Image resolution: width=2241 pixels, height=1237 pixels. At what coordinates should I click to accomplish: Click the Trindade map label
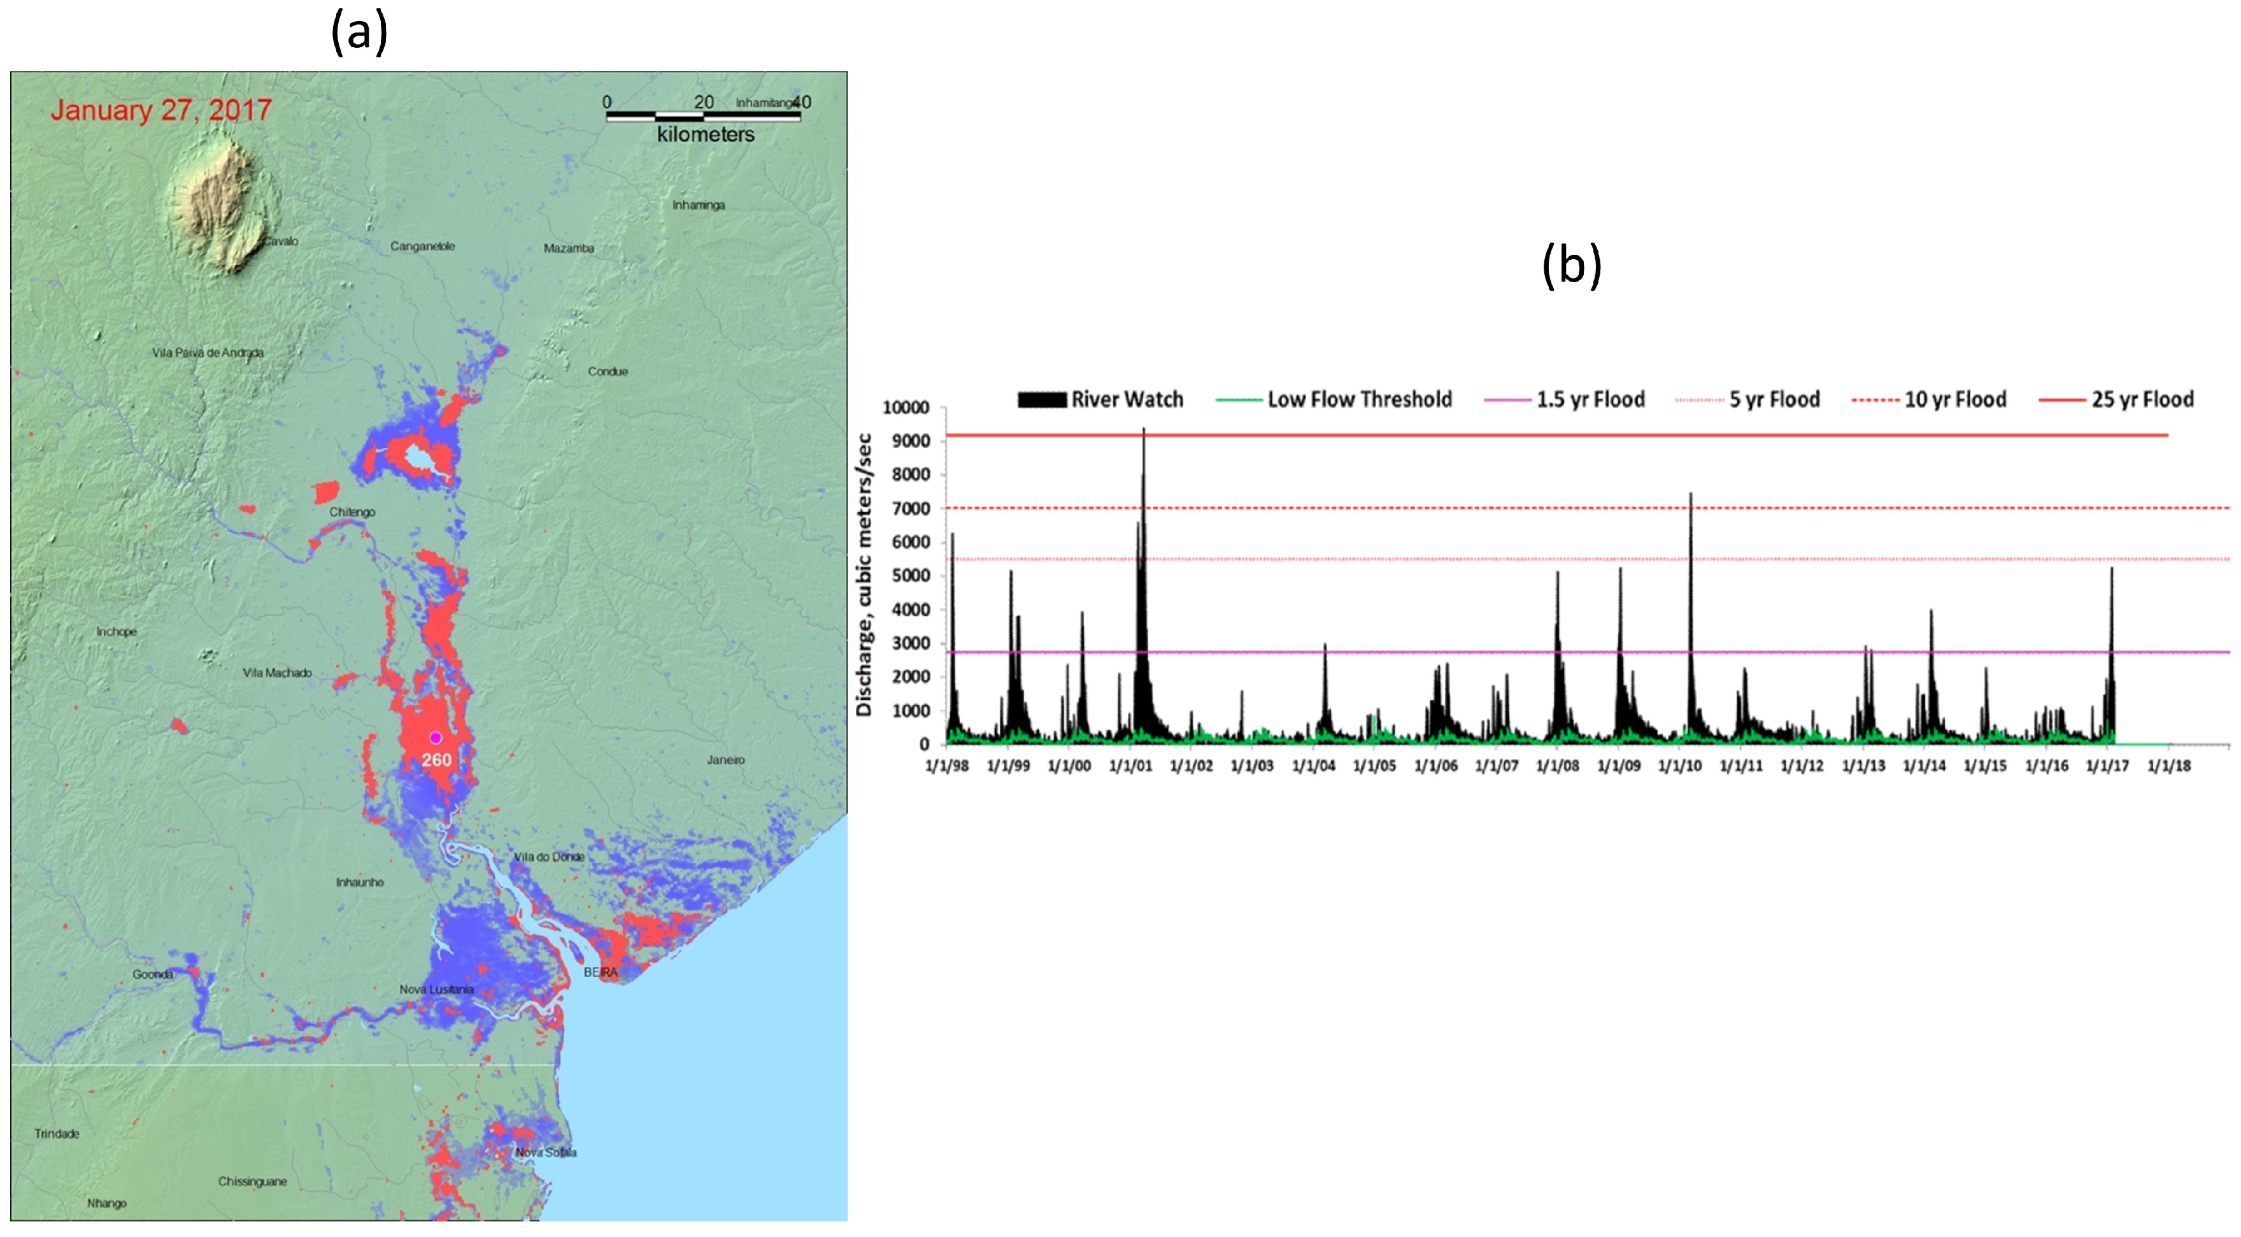coord(57,1133)
